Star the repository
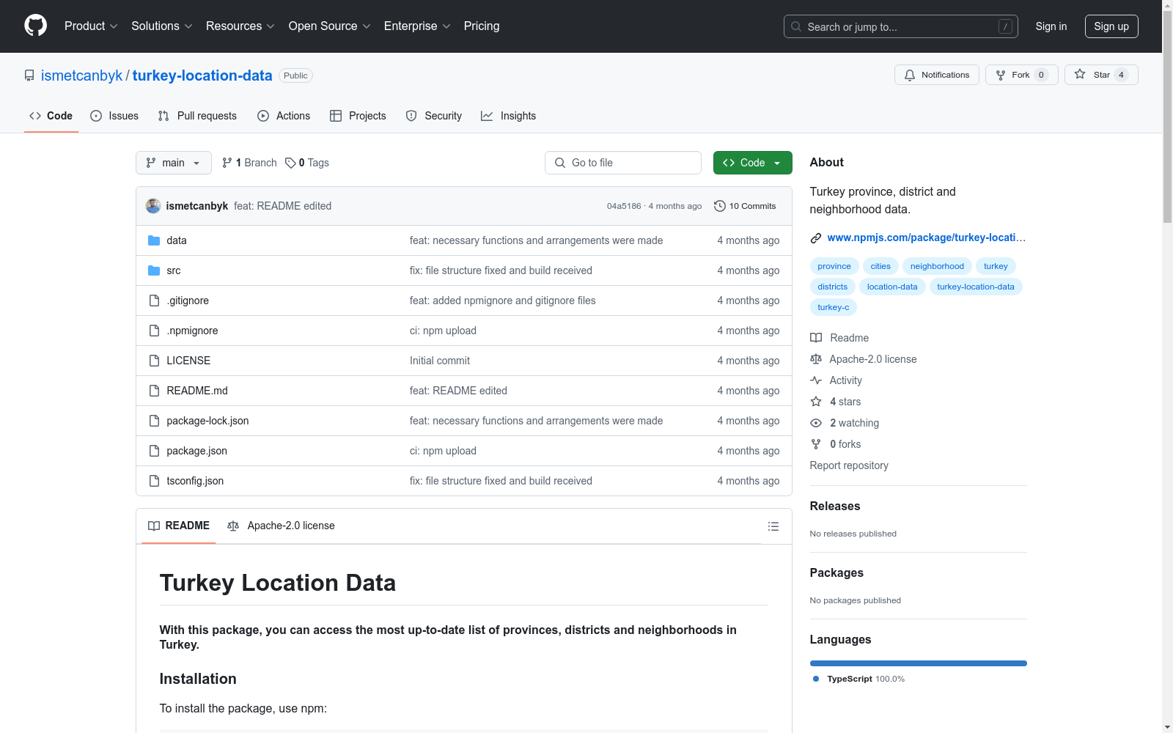 pyautogui.click(x=1101, y=75)
